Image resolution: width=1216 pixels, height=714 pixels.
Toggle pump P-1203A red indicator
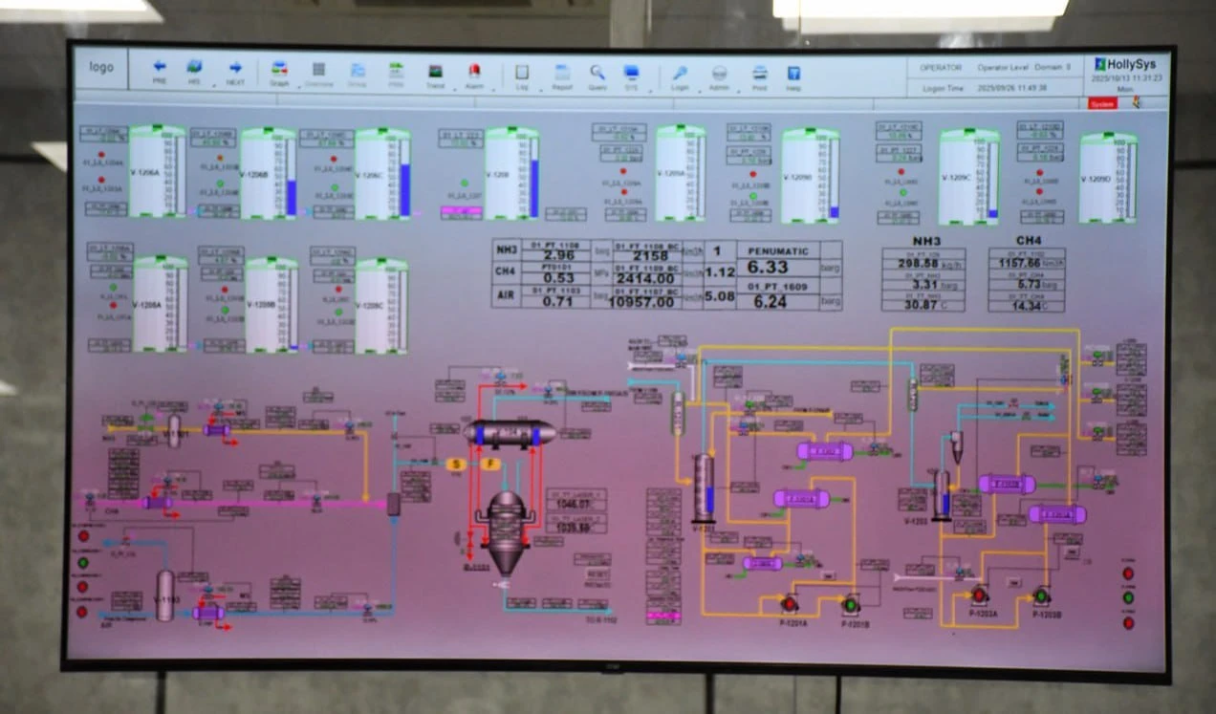tap(979, 595)
